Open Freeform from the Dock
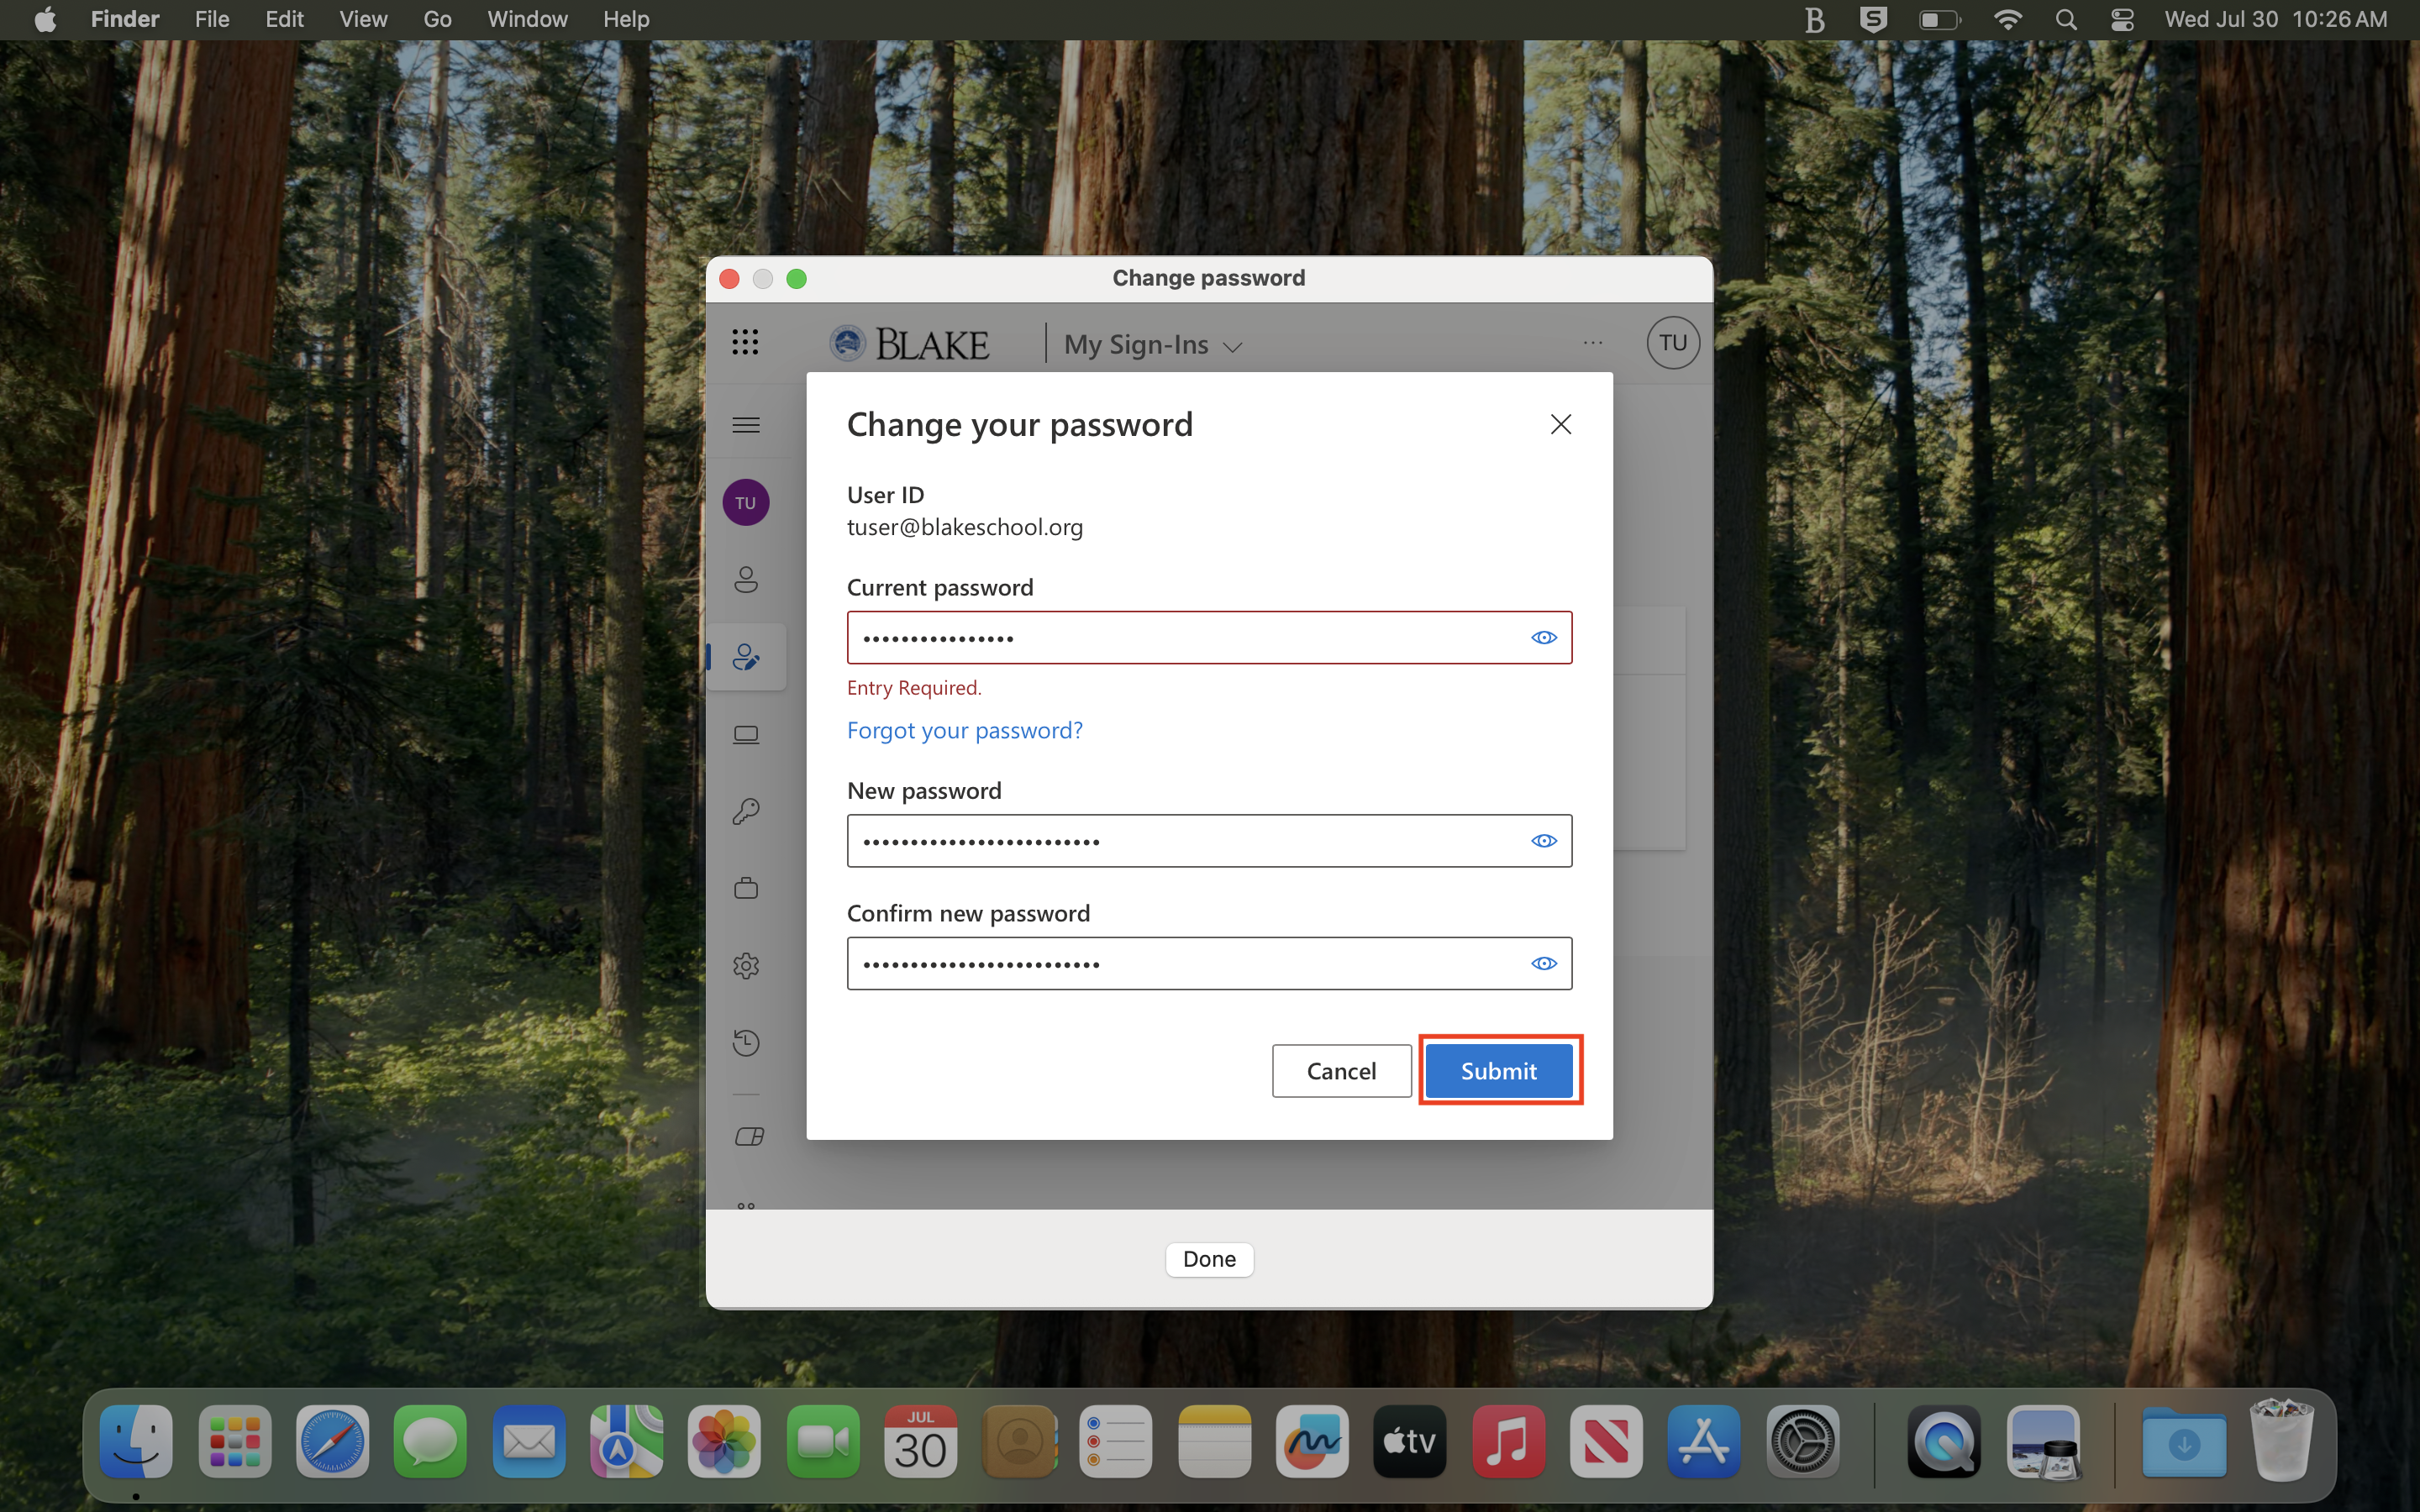Screen dimensions: 2420x1512 1312,1441
